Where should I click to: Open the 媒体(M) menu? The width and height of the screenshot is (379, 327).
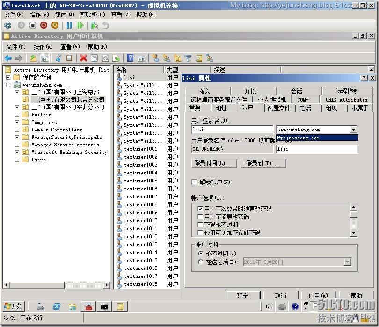[x=64, y=15]
